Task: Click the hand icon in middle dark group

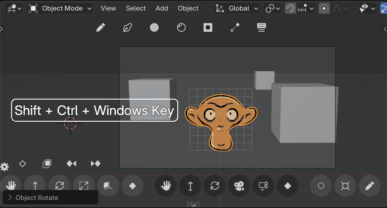Action: click(x=166, y=185)
